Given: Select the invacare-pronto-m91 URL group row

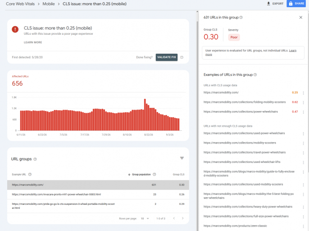Looking at the screenshot, I should pyautogui.click(x=98, y=194).
